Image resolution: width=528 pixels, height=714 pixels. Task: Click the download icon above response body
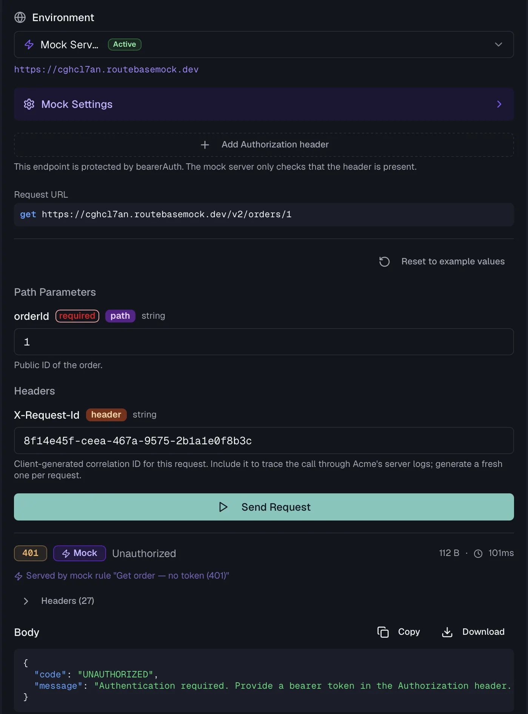point(447,632)
